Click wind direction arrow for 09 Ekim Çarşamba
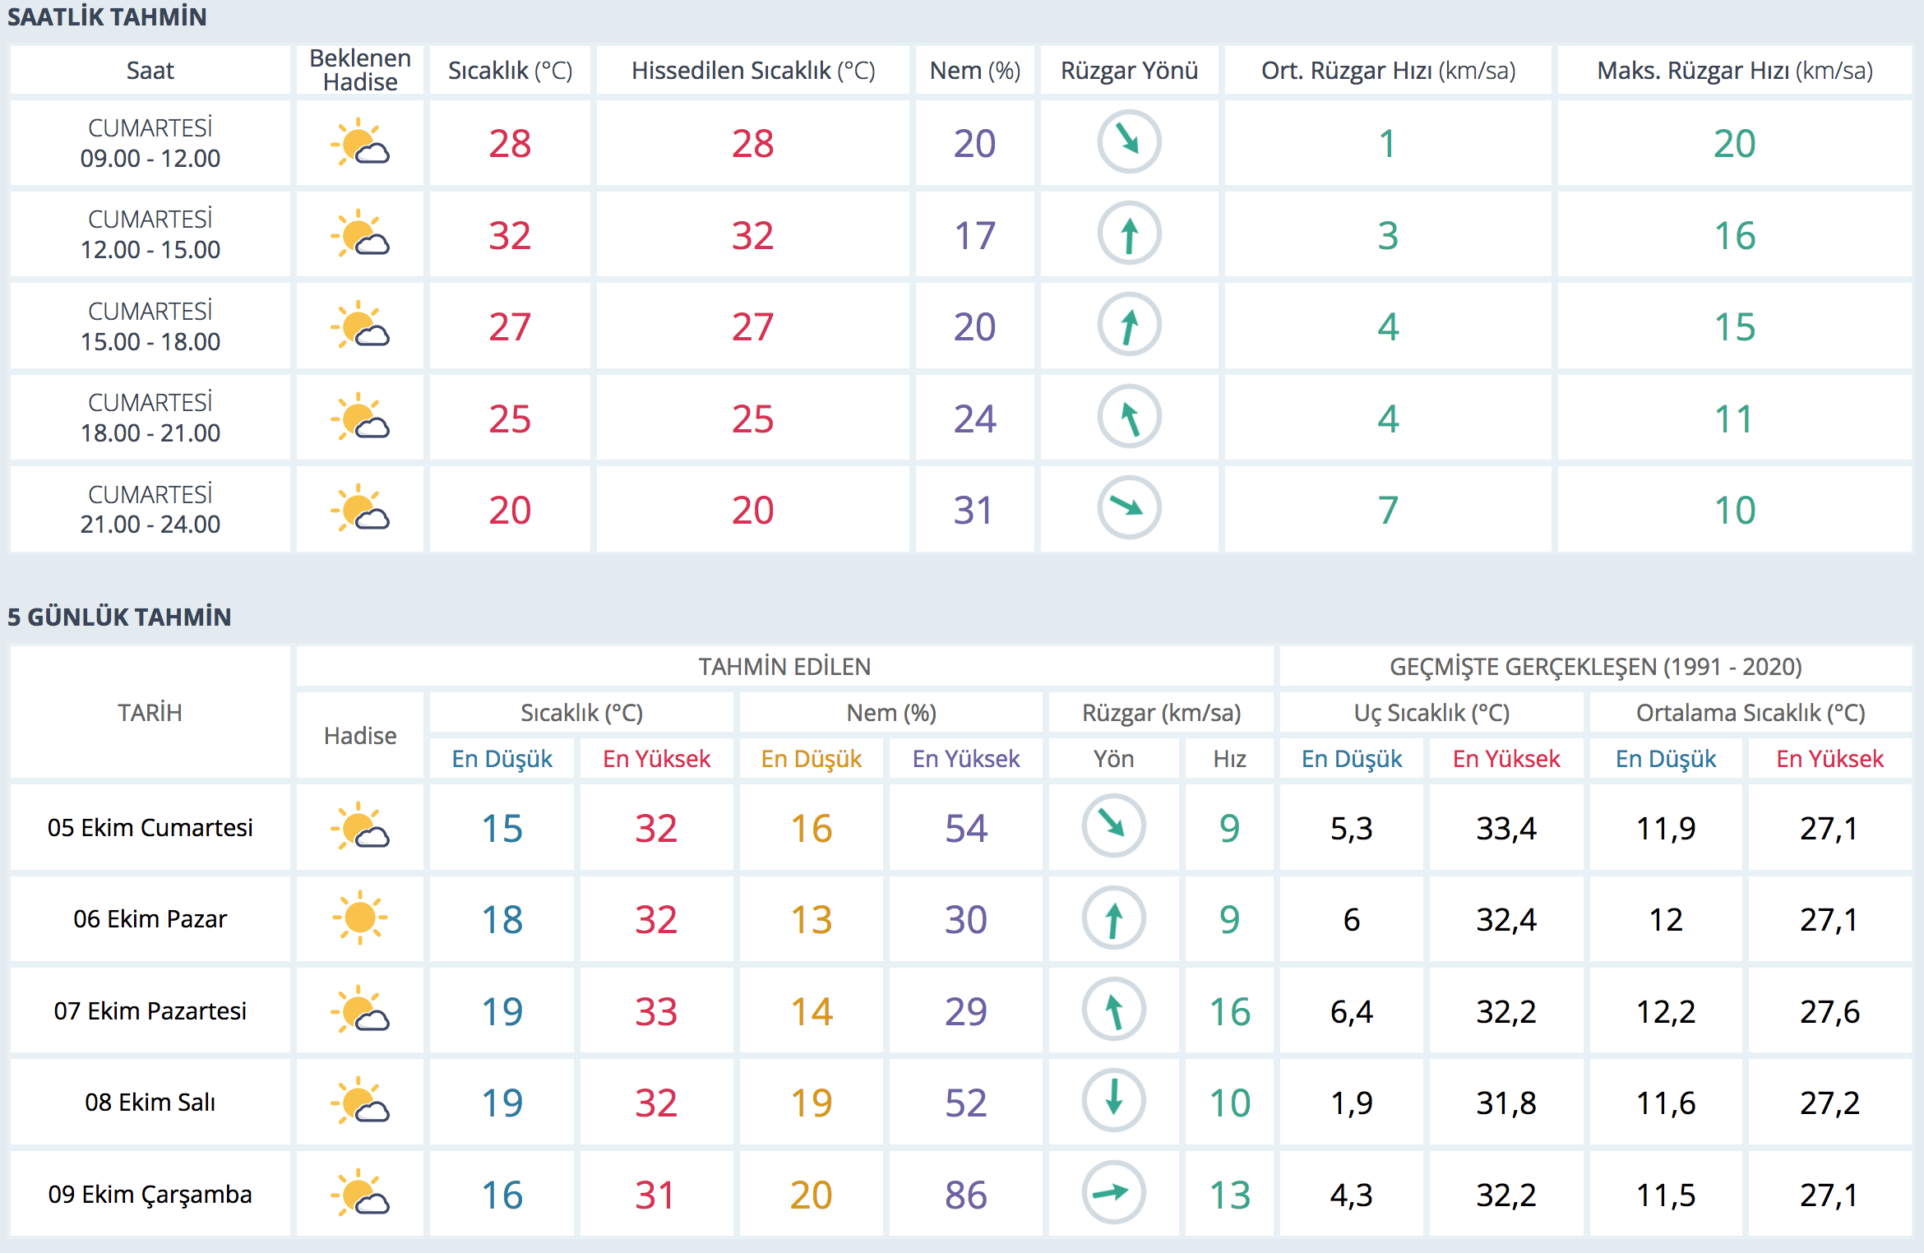Image resolution: width=1924 pixels, height=1253 pixels. [1113, 1193]
